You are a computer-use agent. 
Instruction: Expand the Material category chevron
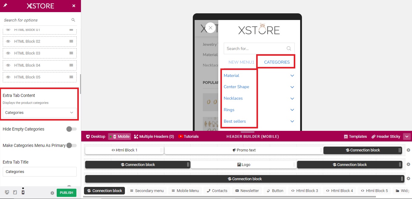pos(292,75)
